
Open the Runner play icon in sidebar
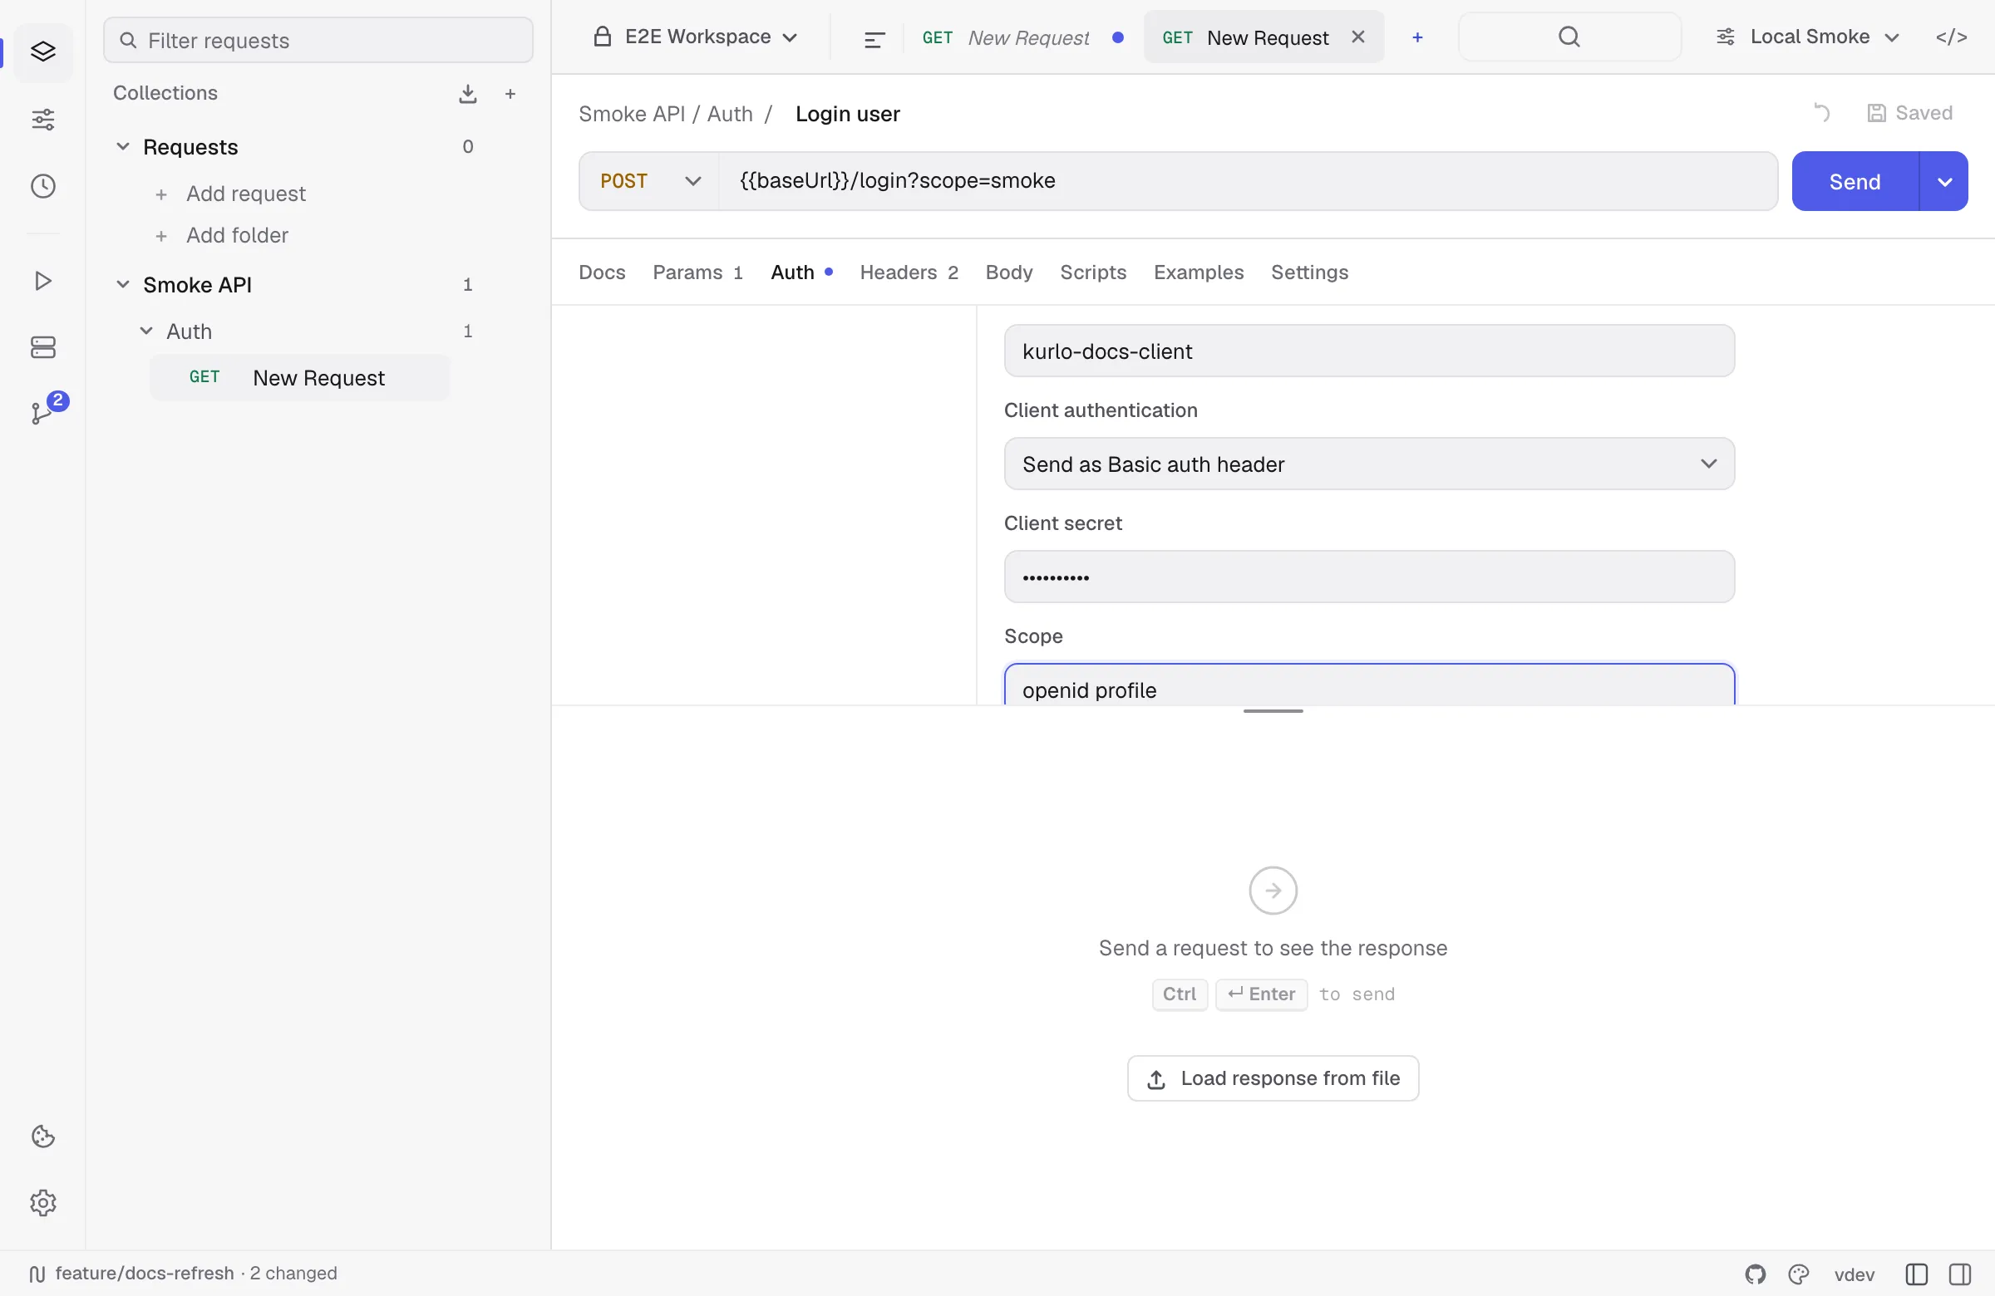42,281
